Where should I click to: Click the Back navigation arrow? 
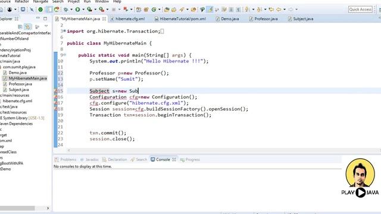(x=279, y=10)
